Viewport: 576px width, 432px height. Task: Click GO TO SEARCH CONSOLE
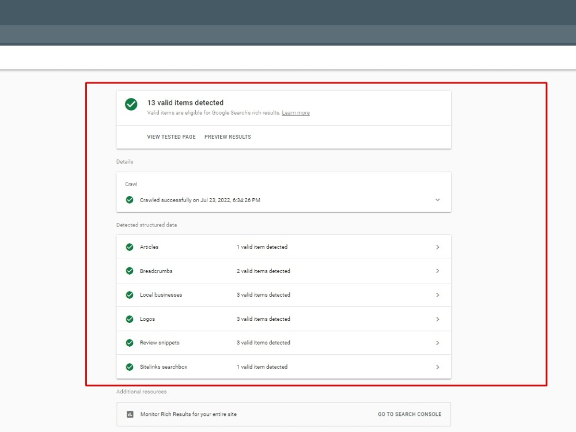[x=410, y=414]
